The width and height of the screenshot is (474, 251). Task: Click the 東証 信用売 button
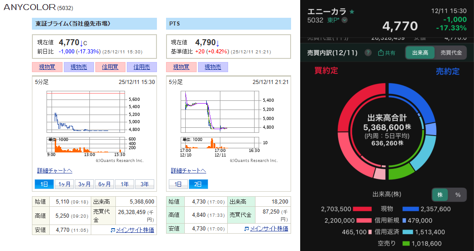tap(141, 67)
